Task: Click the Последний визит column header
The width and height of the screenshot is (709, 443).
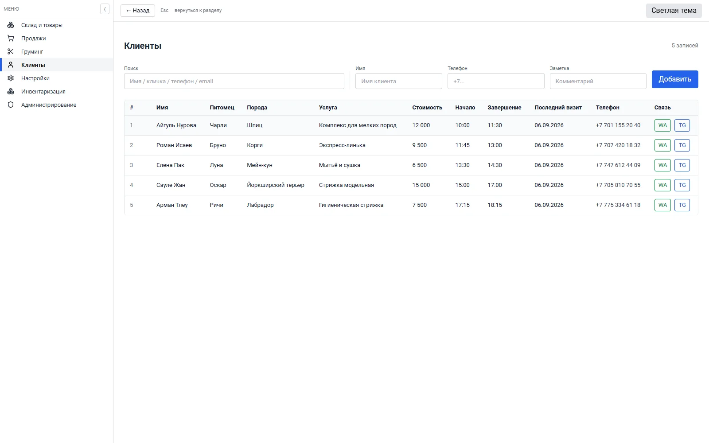Action: coord(558,108)
